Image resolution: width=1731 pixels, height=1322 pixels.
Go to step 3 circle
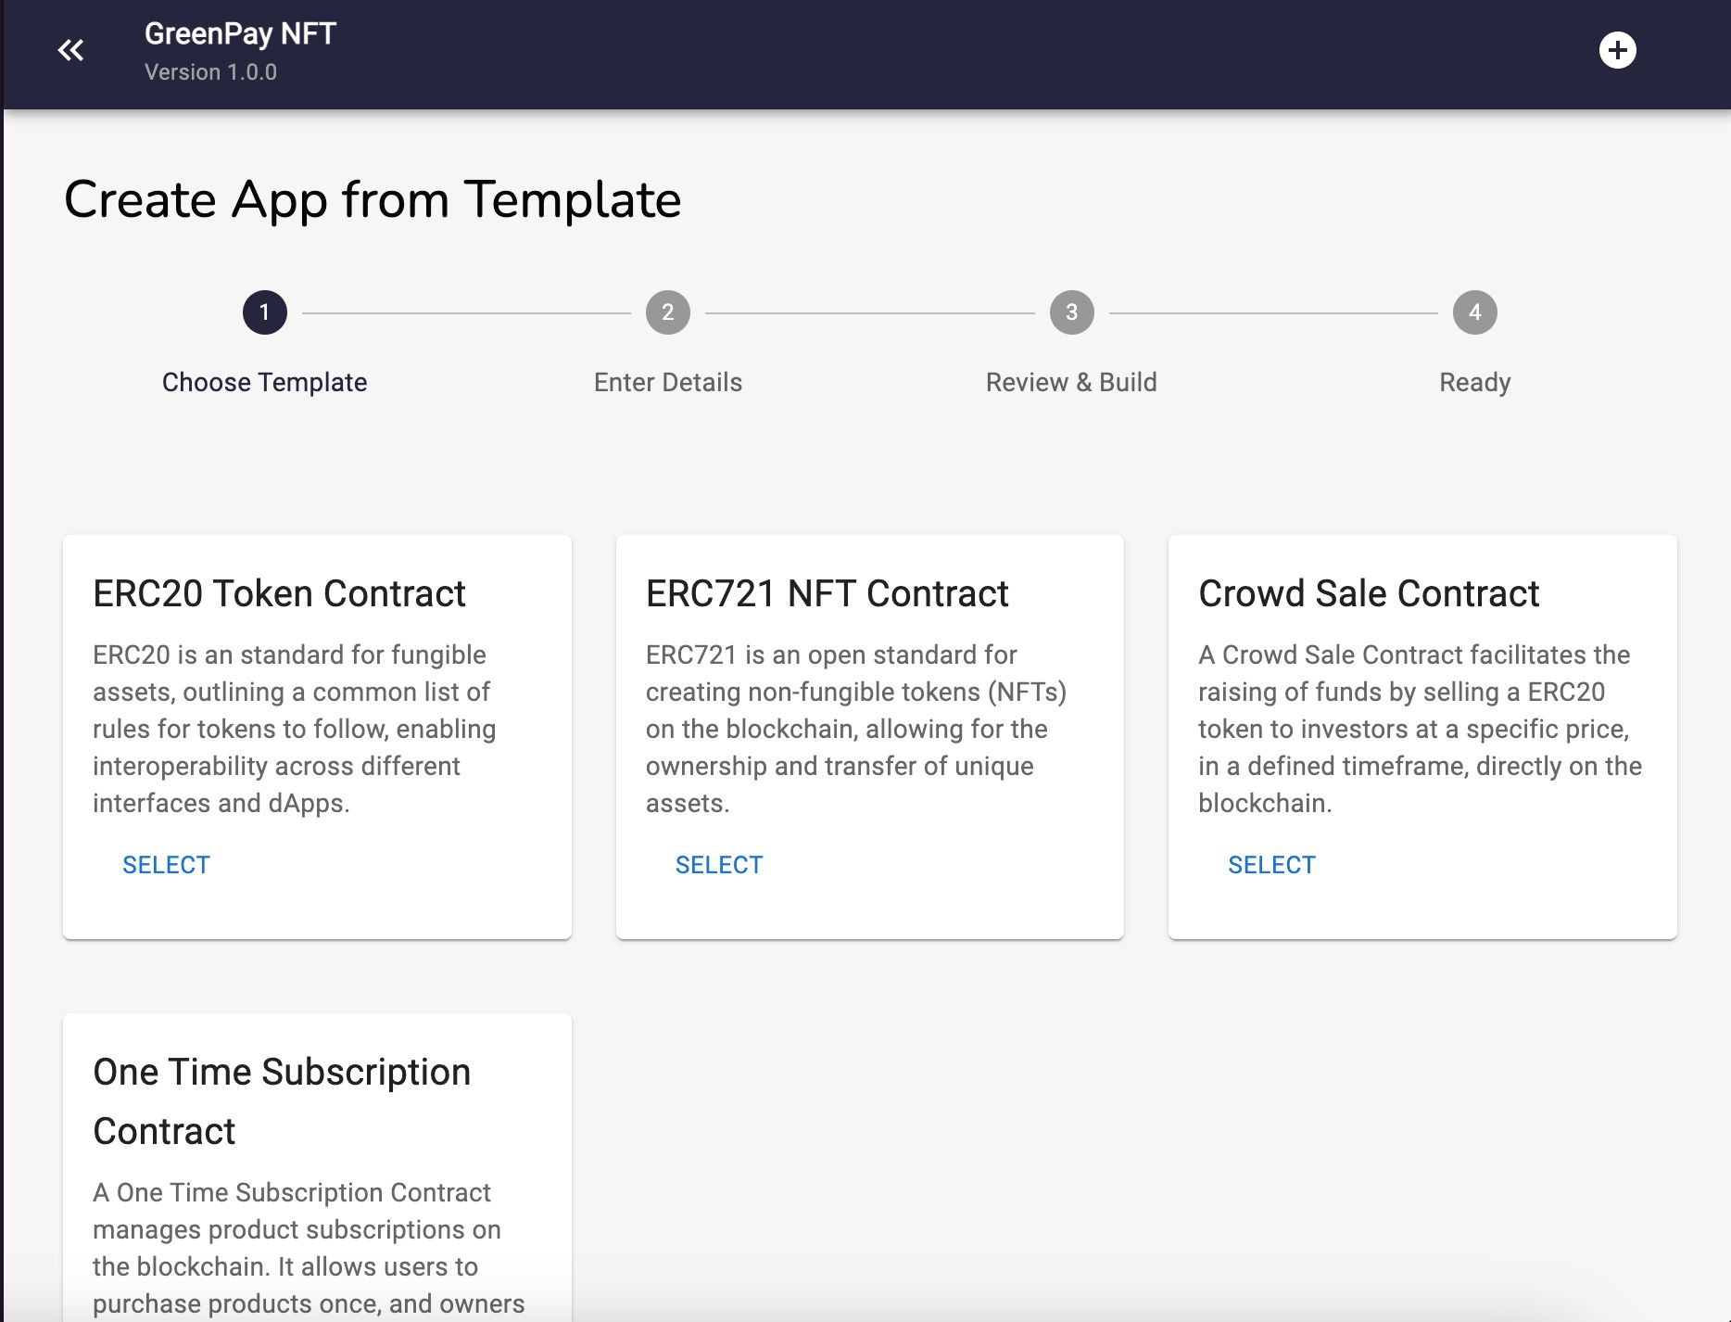tap(1071, 312)
